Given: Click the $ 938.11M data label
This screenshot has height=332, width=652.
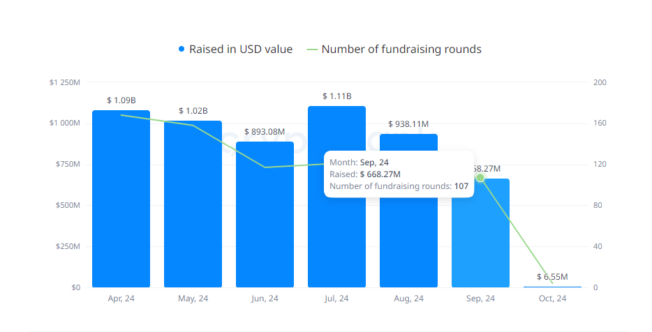Looking at the screenshot, I should pos(408,124).
